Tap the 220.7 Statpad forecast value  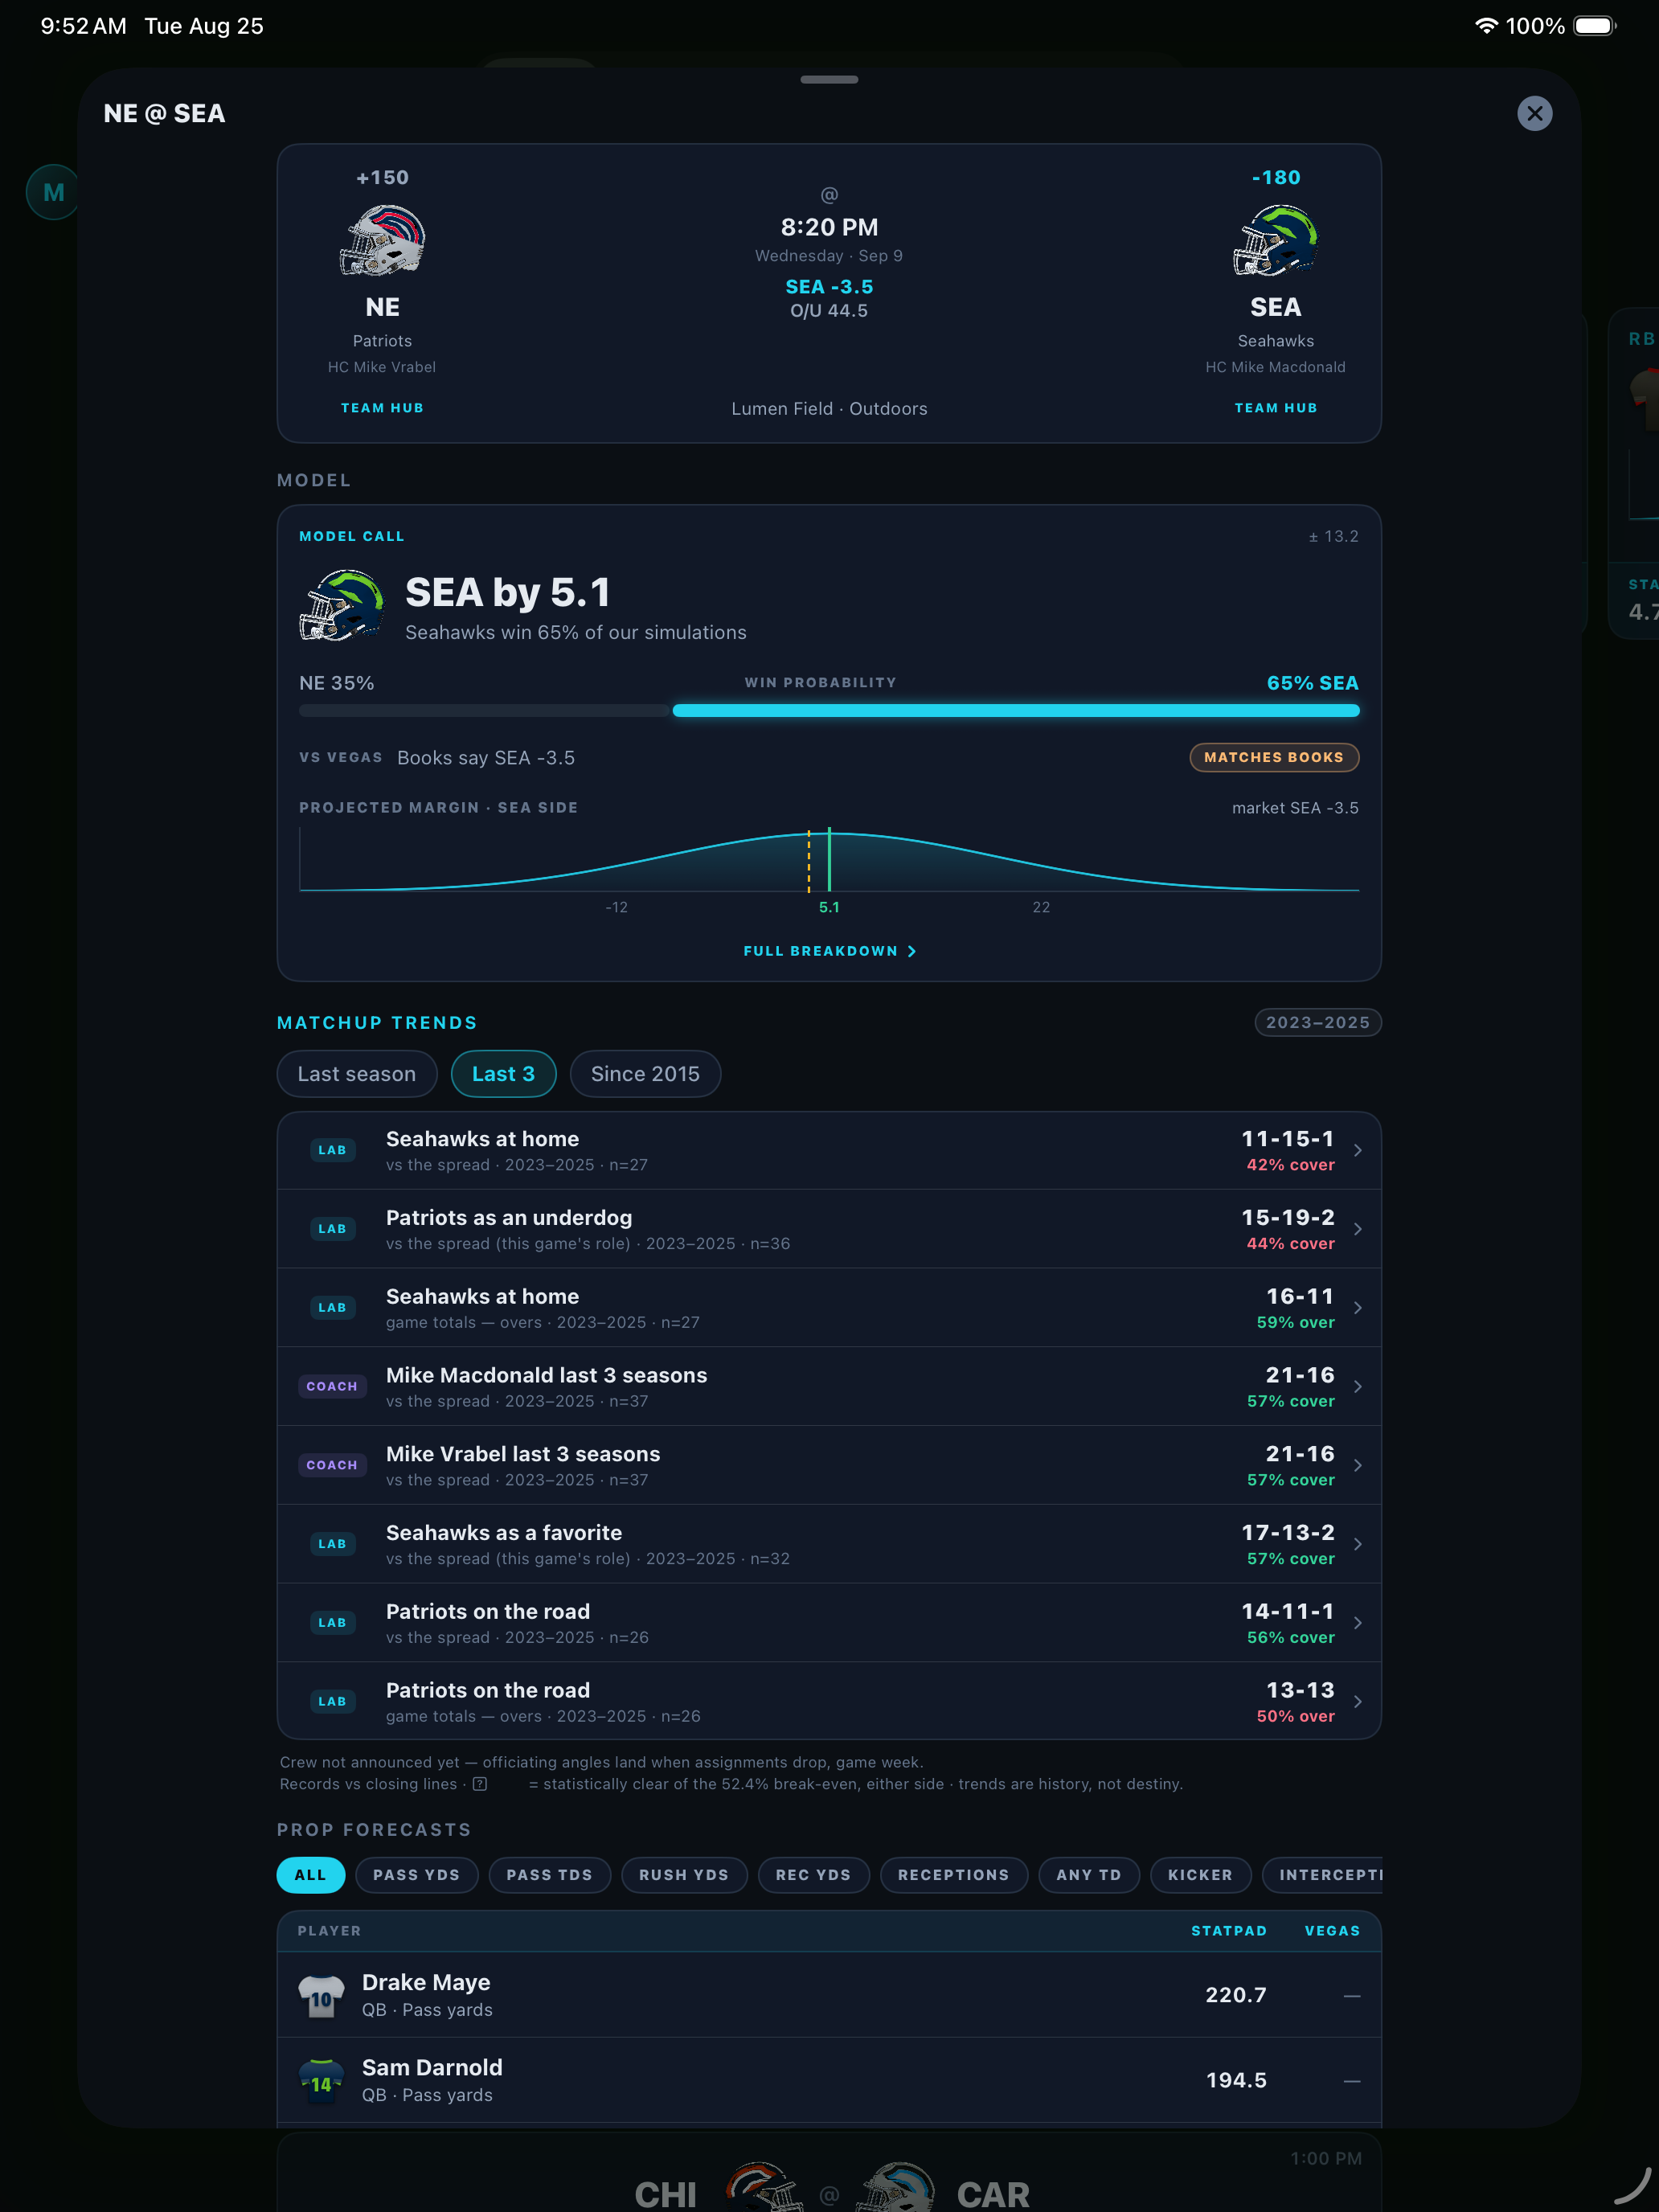(x=1236, y=1995)
